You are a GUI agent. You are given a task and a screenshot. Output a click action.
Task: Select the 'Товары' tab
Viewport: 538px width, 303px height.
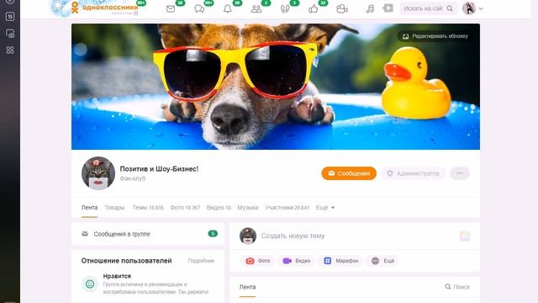point(114,208)
